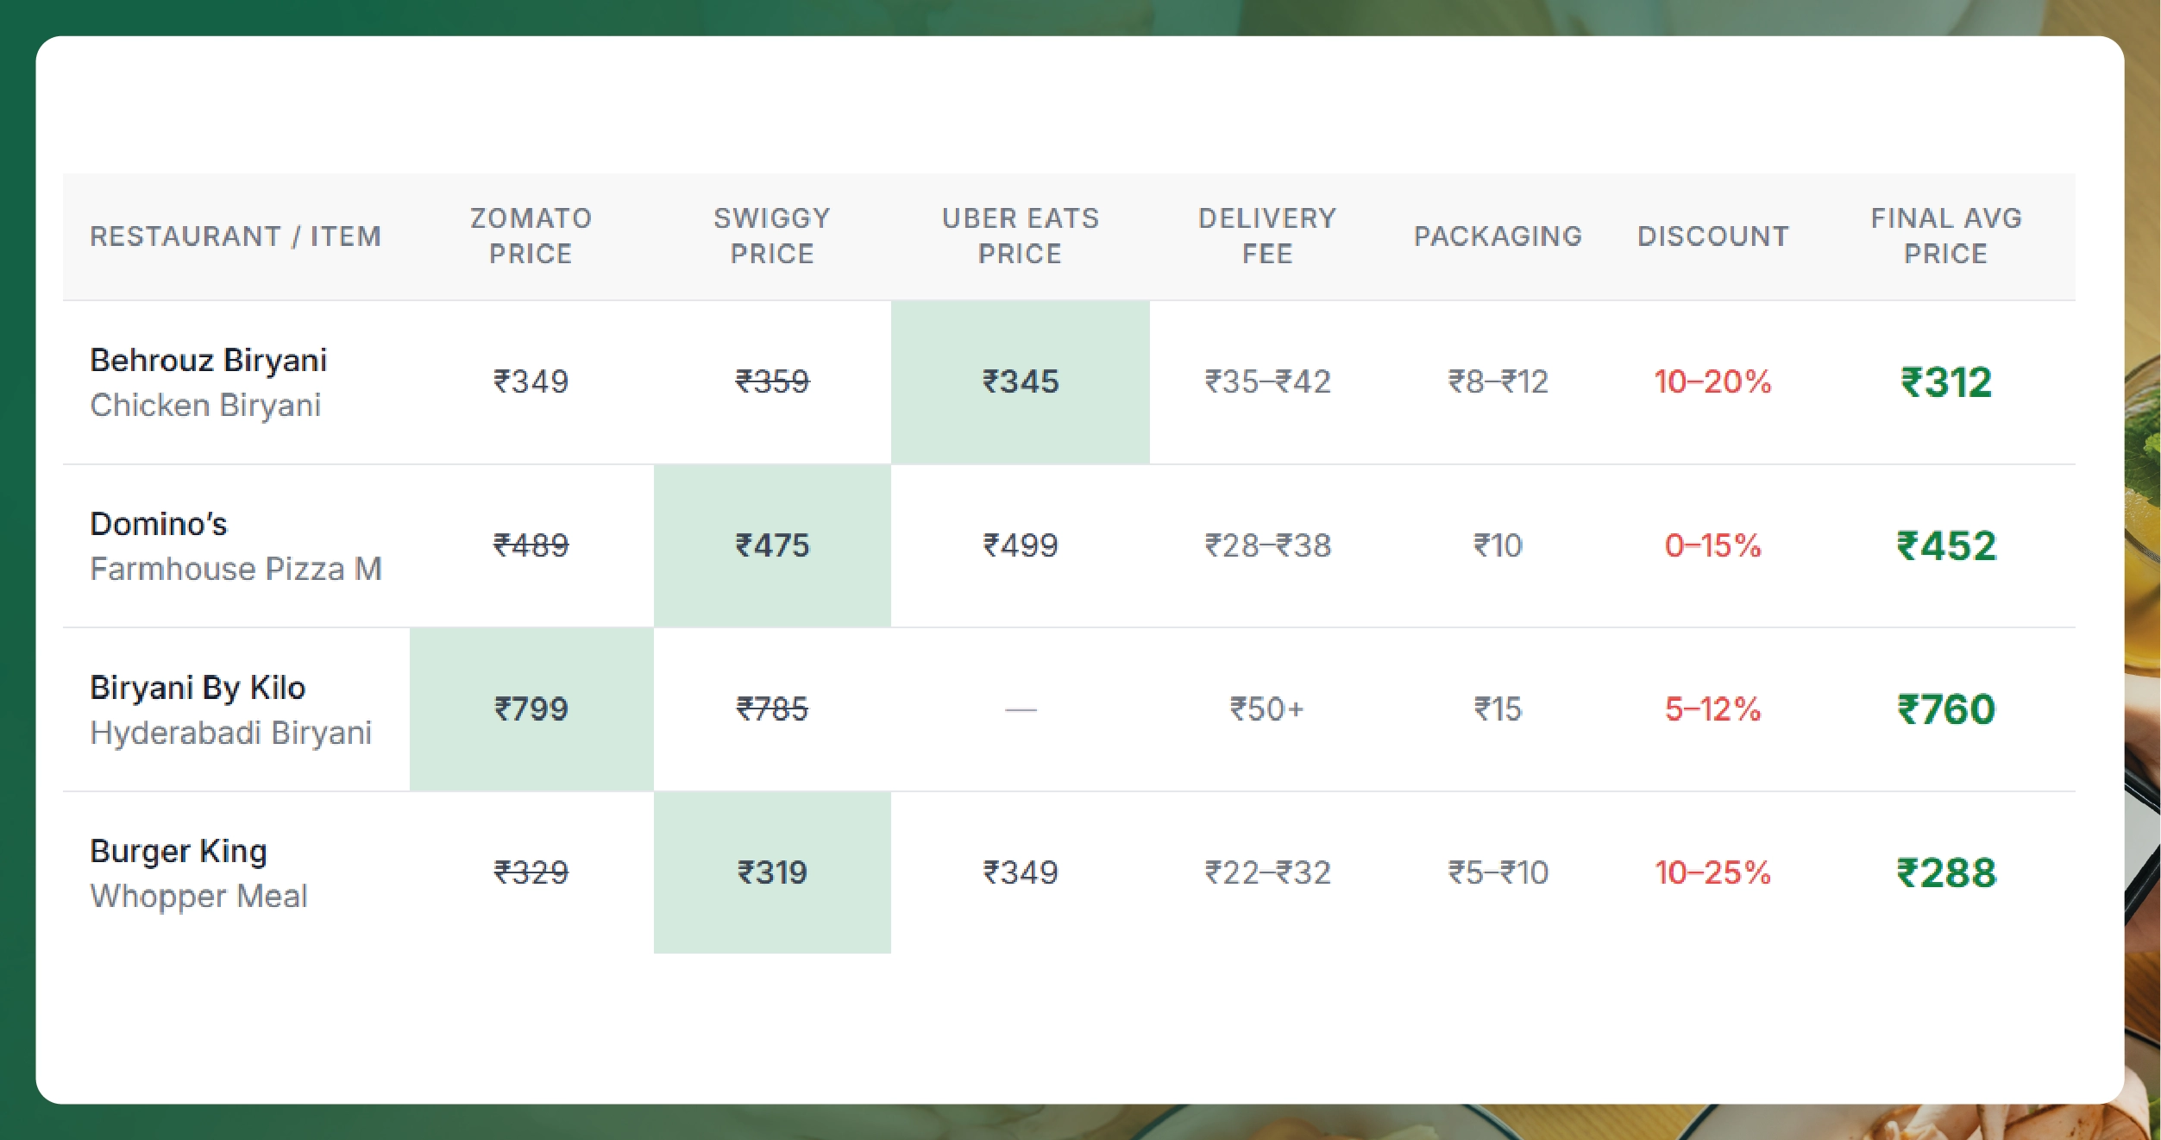The width and height of the screenshot is (2161, 1140).
Task: Select the final average price ₹452
Action: [x=1946, y=545]
